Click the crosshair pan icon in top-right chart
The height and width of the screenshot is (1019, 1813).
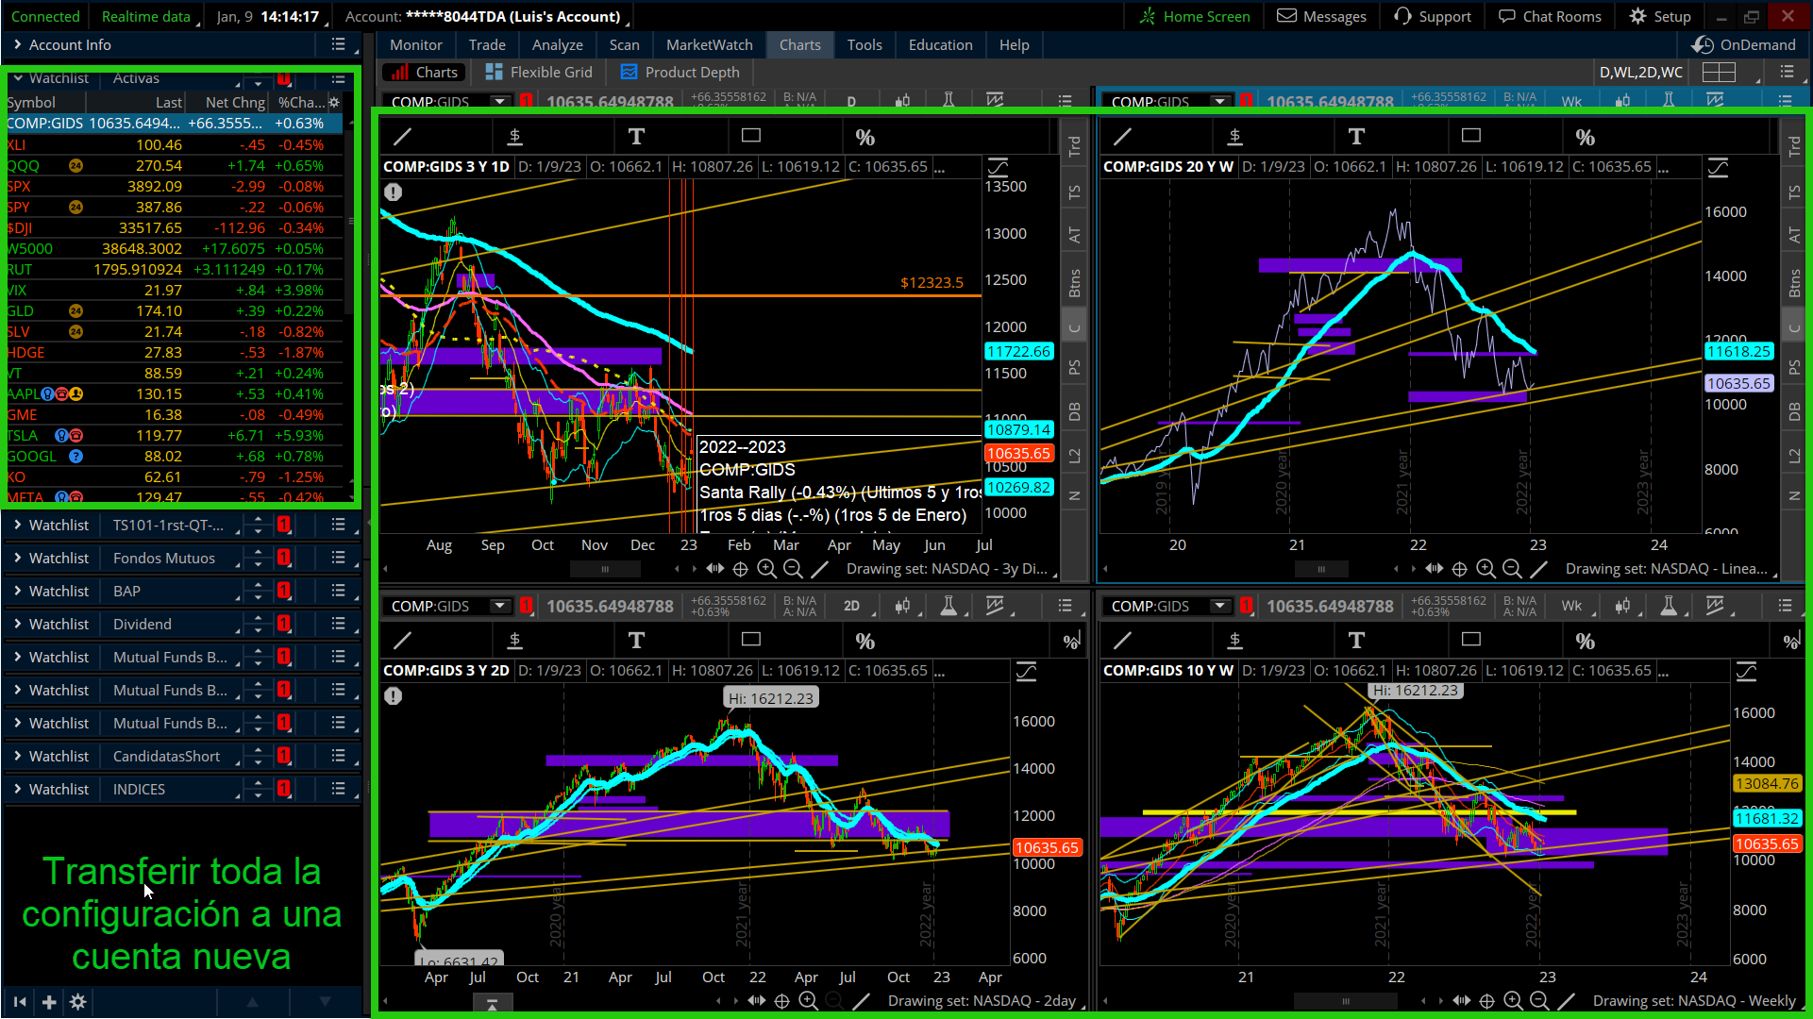coord(1459,569)
